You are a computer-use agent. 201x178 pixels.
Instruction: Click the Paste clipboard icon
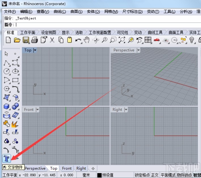(x=69, y=40)
